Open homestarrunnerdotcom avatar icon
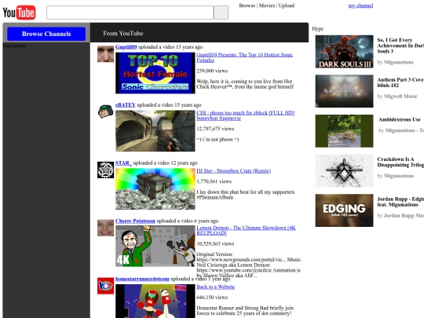Viewport: 424px width, 318px height. (x=105, y=286)
